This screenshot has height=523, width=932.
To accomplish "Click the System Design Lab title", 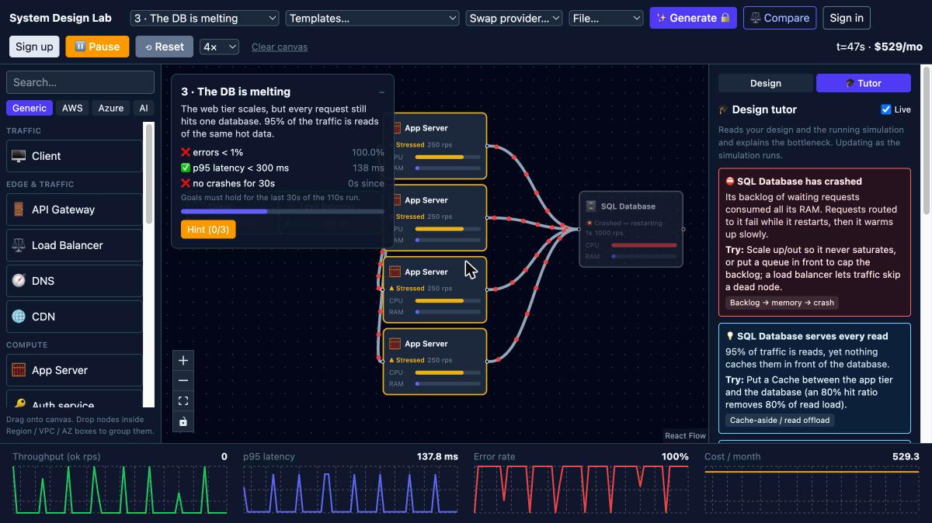I will point(61,18).
